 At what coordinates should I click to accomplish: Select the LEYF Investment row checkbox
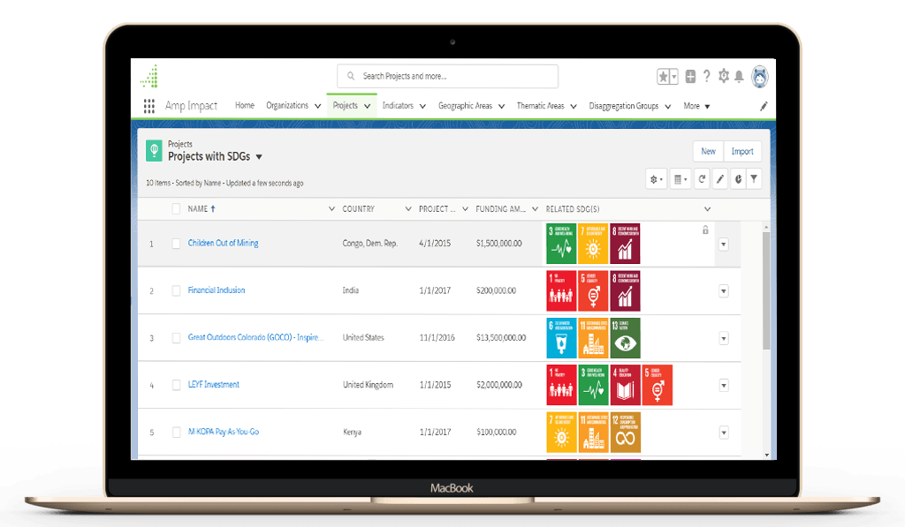(176, 385)
